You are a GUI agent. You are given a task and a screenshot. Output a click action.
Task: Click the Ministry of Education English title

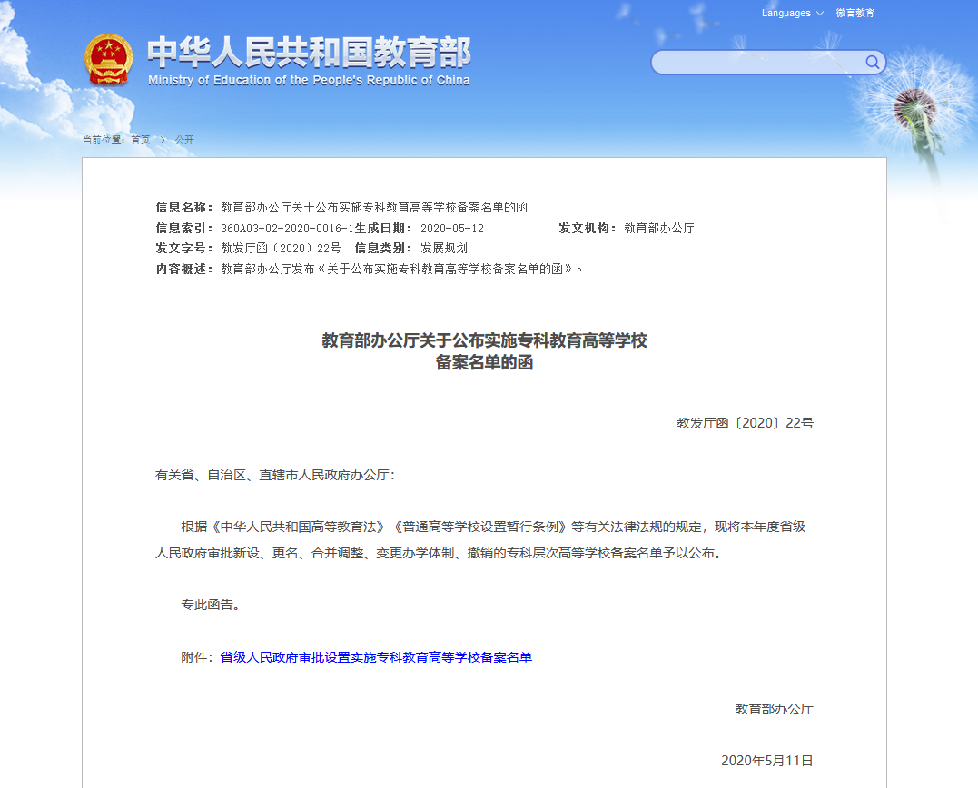point(309,80)
